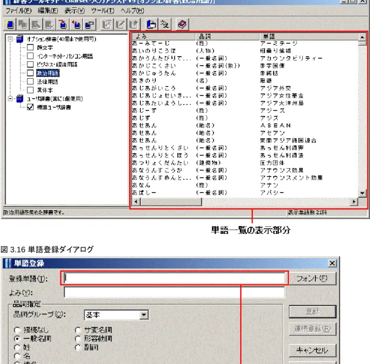Uncheck the 標準ユーザ辞書 checkbox
Screen dimensions: 370x364
coord(30,108)
